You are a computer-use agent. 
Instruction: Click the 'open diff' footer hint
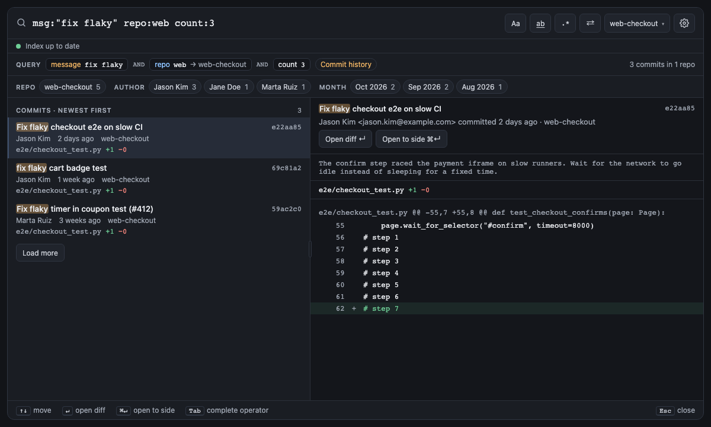[84, 410]
